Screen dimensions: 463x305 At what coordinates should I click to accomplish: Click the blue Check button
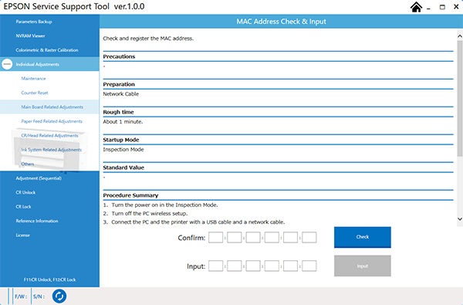click(363, 237)
